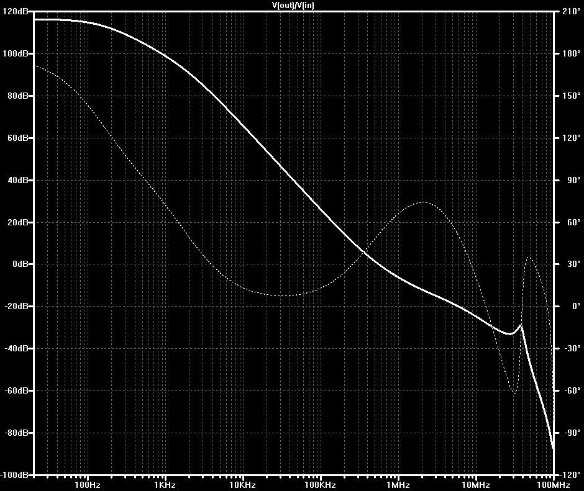Click the -60° phase axis label
The image size is (584, 491).
point(572,390)
